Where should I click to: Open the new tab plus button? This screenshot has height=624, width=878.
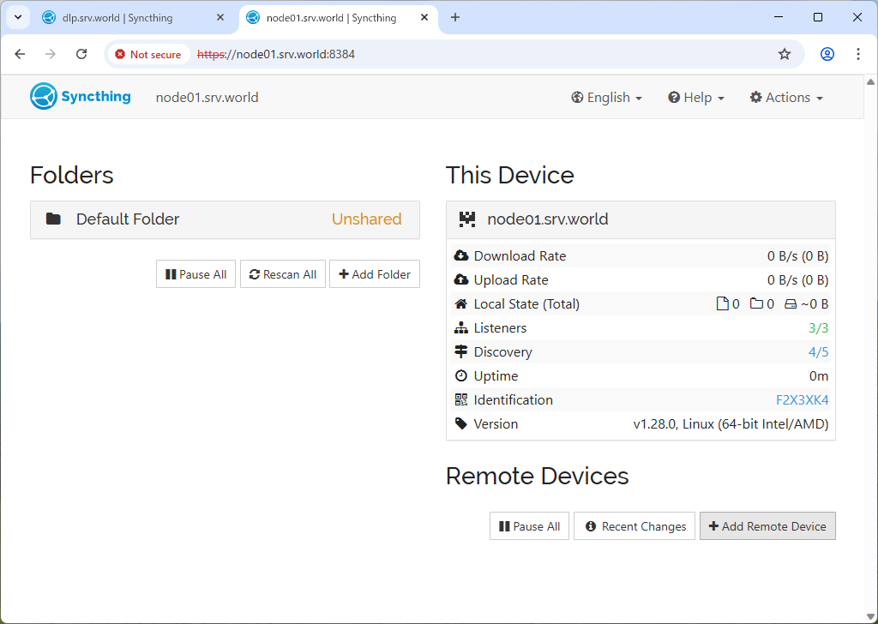455,17
